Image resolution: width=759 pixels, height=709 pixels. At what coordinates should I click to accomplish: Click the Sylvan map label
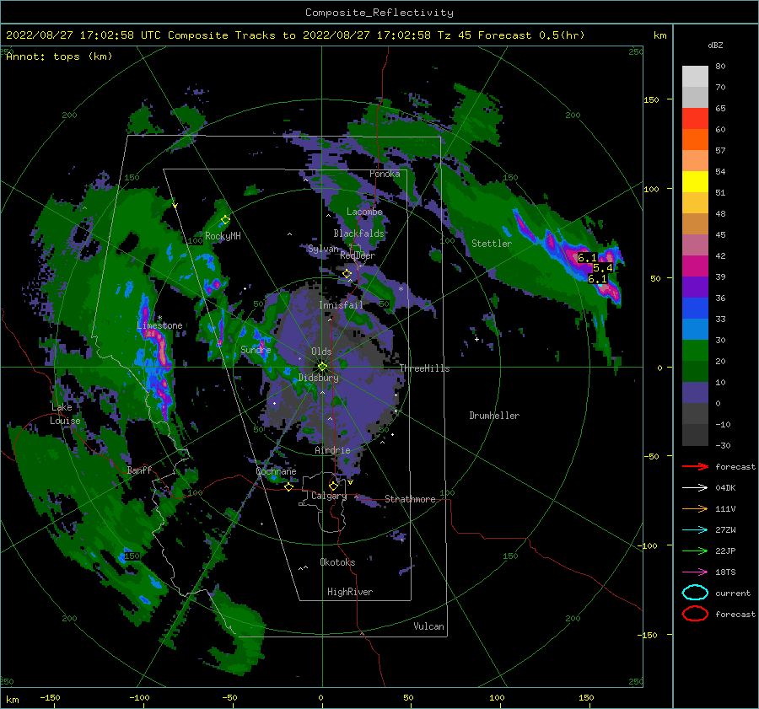(323, 249)
